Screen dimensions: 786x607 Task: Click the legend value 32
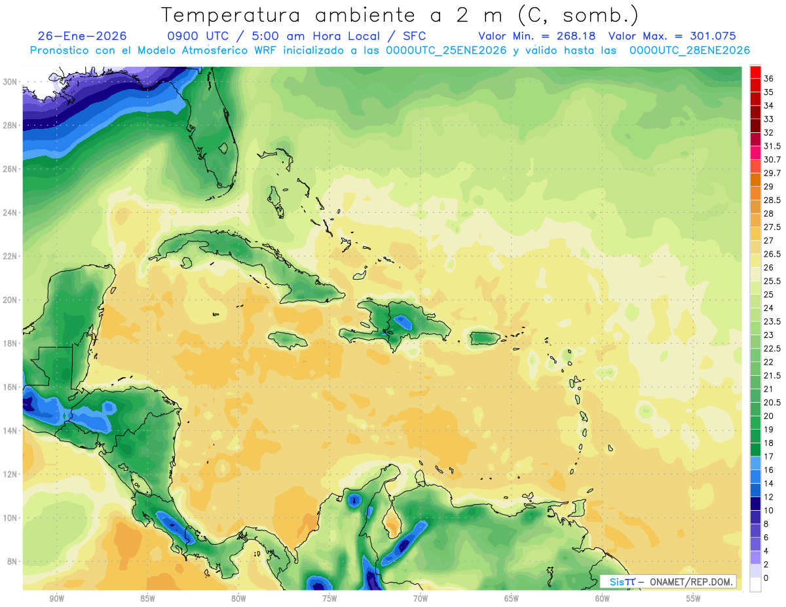(769, 133)
